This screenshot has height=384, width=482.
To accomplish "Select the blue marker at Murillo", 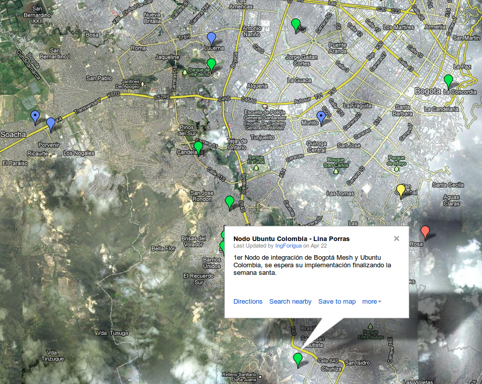I will point(321,118).
